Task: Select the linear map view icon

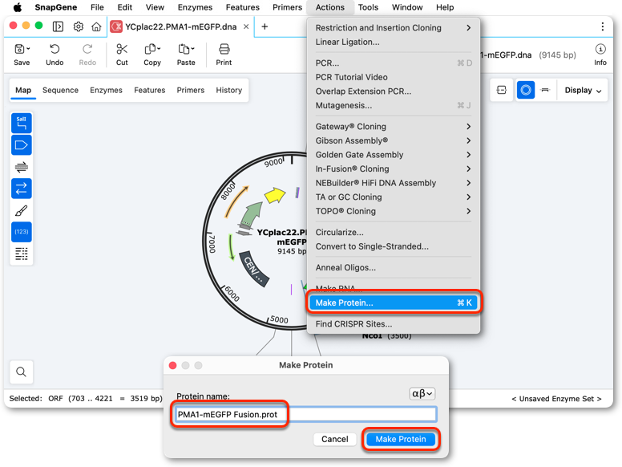Action: [545, 90]
